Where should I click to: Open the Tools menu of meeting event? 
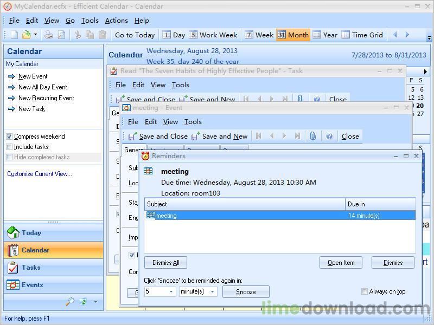point(194,122)
